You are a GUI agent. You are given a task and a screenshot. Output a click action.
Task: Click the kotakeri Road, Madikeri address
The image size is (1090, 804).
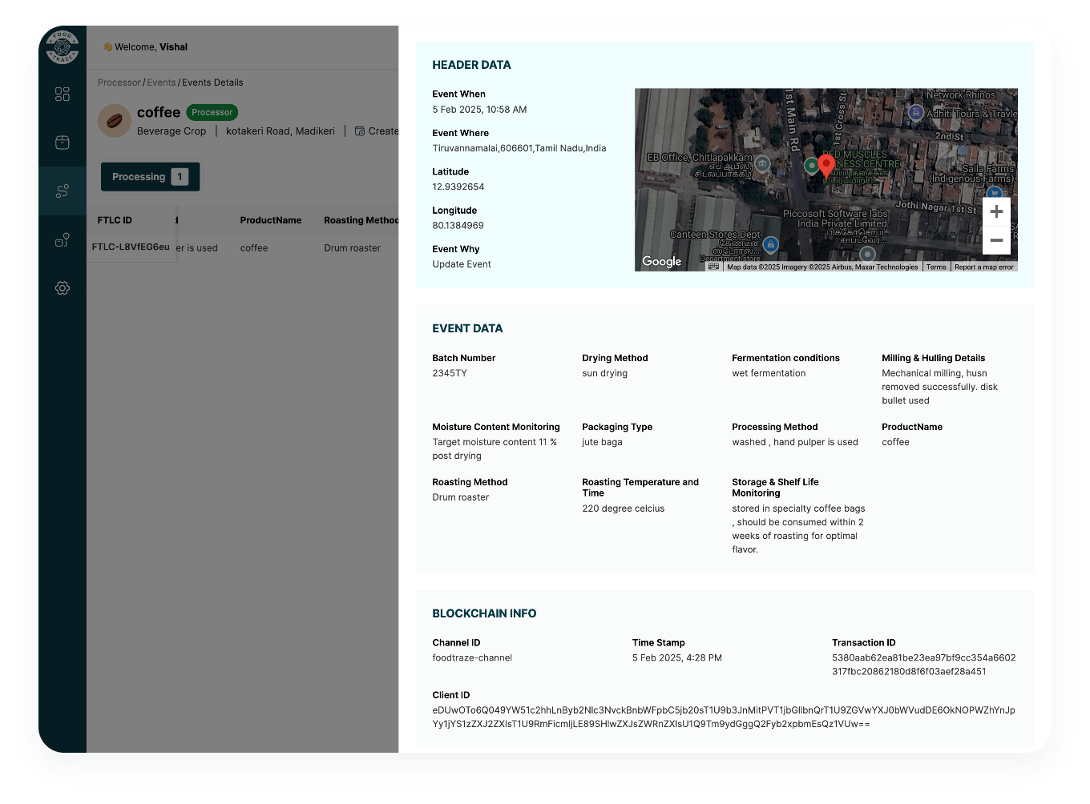pos(281,131)
